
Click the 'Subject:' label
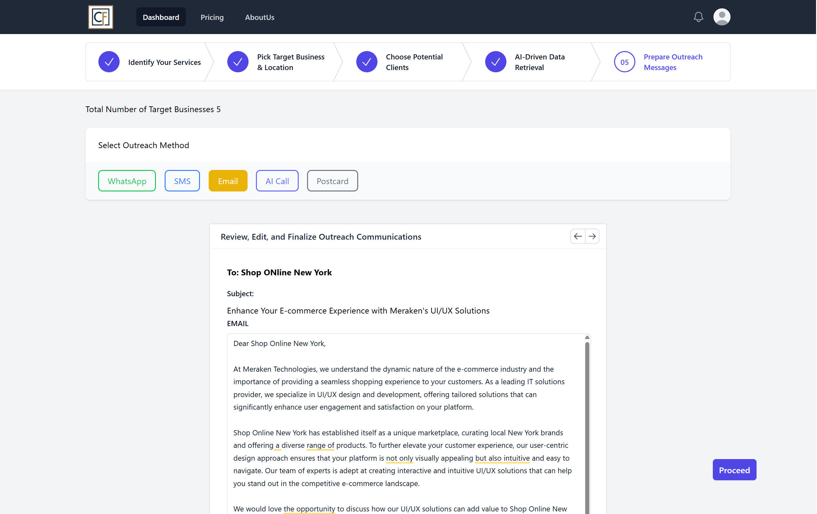click(240, 294)
